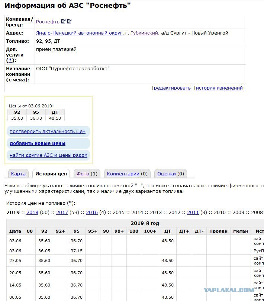Click the ДТ+ column header
The width and height of the screenshot is (264, 301).
[x=184, y=231]
